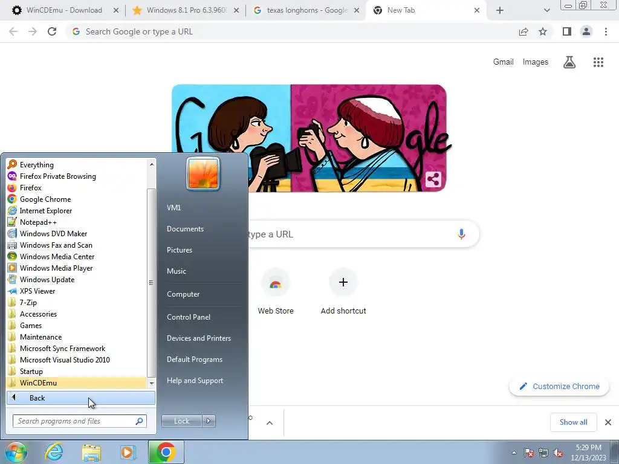Open the tab search dropdown arrow
The width and height of the screenshot is (619, 464).
(x=546, y=11)
